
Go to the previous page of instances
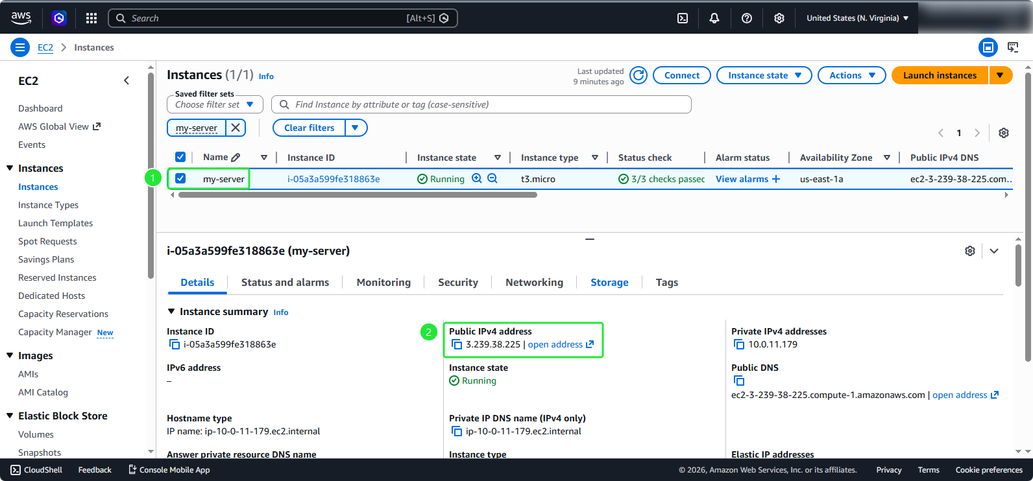[x=941, y=133]
